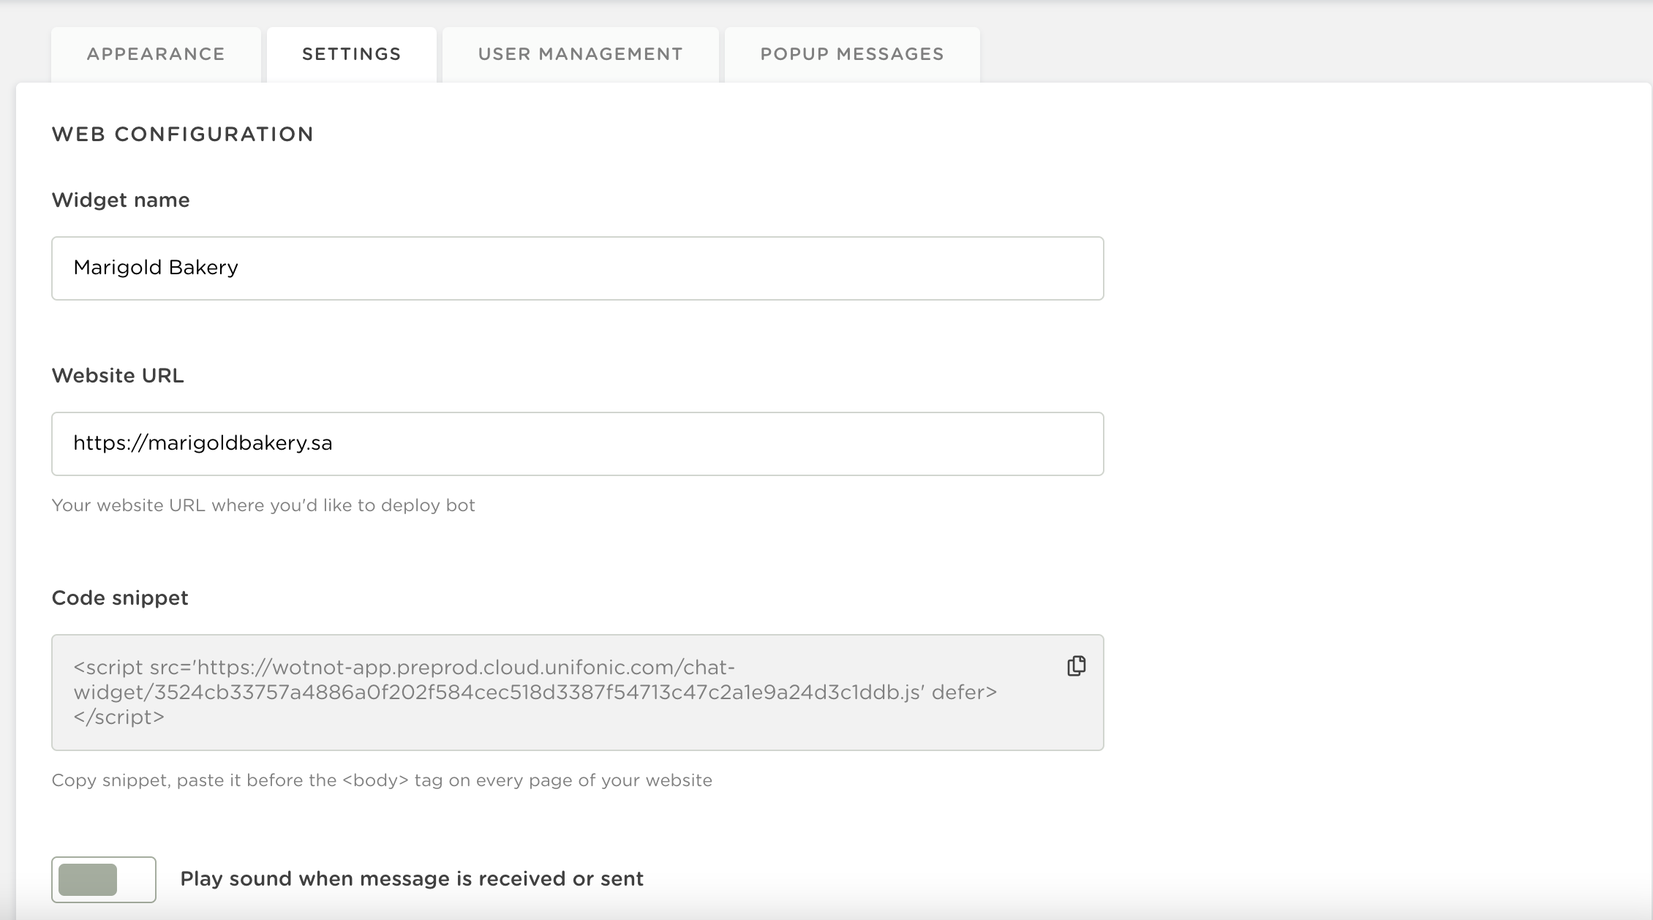Go to Popup Messages tab

coord(852,54)
